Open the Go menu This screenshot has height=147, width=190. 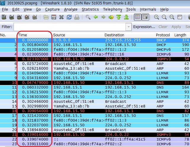(38, 9)
